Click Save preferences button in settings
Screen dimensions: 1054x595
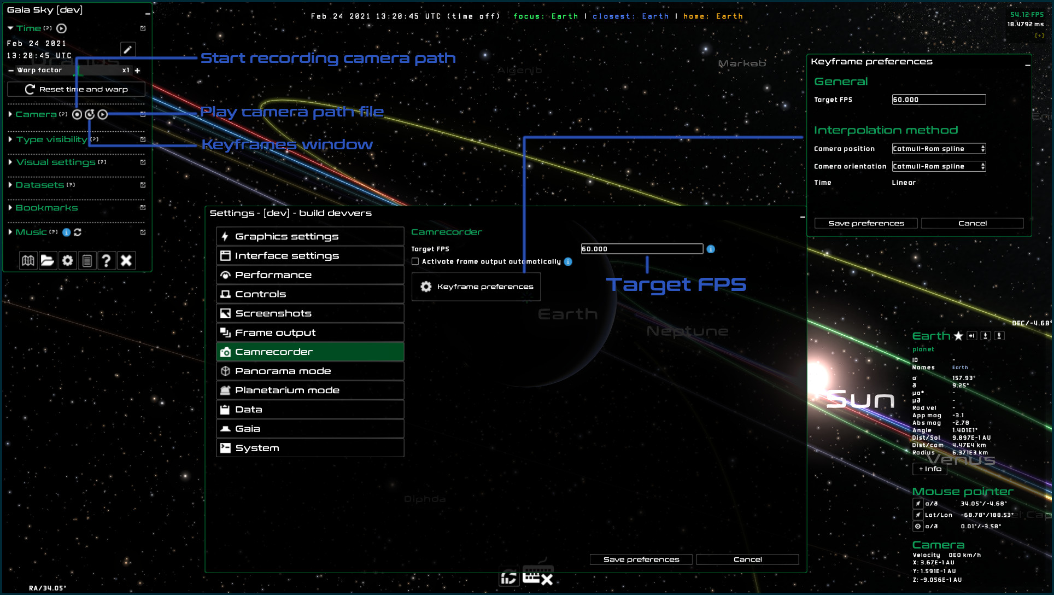(x=640, y=558)
